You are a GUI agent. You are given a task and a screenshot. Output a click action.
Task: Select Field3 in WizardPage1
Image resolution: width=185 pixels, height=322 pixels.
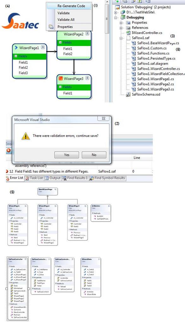click(x=23, y=73)
